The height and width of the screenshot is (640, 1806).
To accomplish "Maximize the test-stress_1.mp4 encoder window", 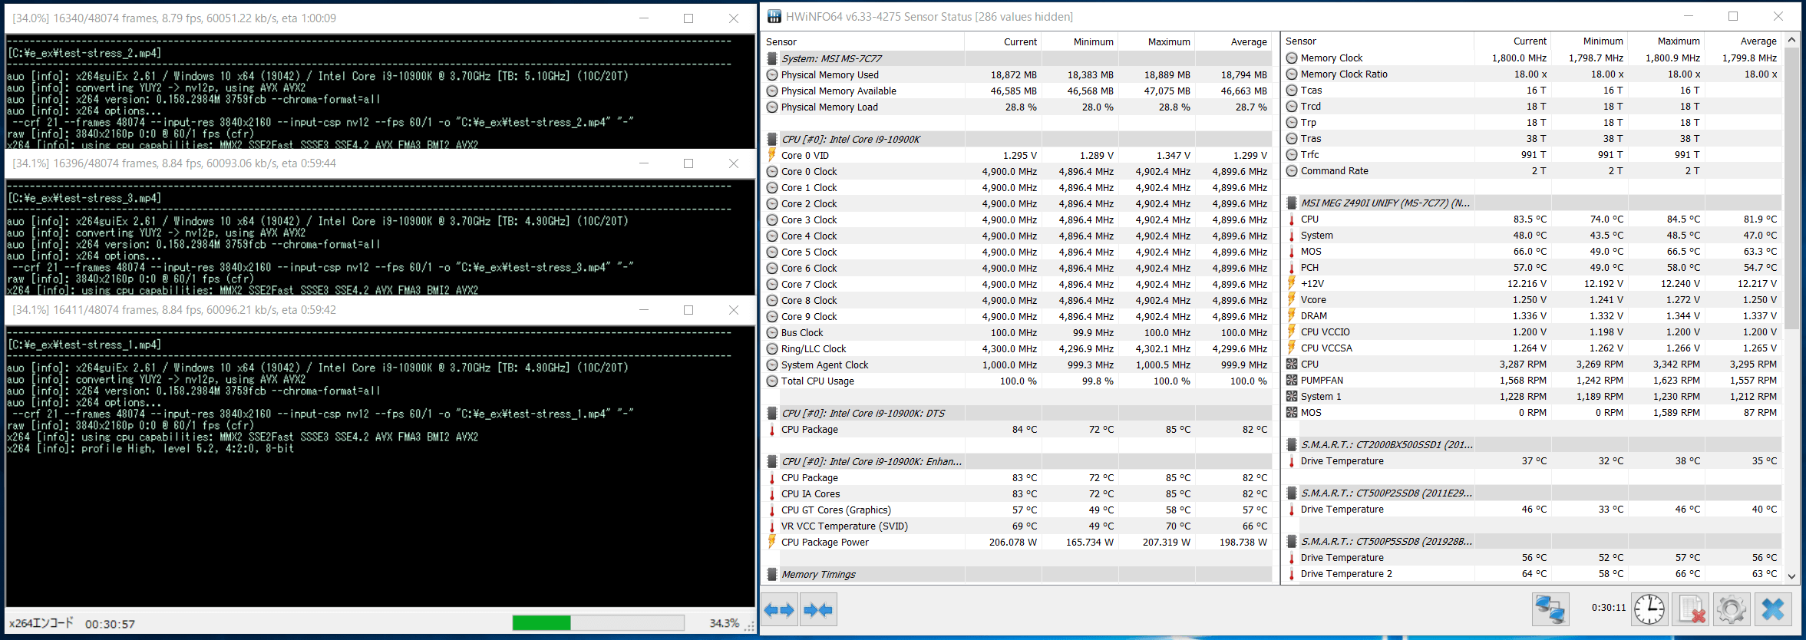I will point(688,310).
